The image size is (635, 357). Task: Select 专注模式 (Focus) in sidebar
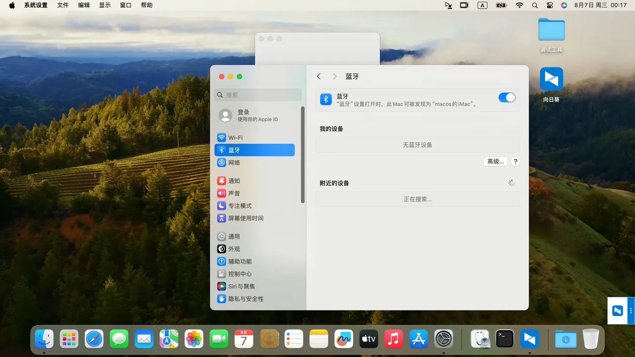coord(240,206)
